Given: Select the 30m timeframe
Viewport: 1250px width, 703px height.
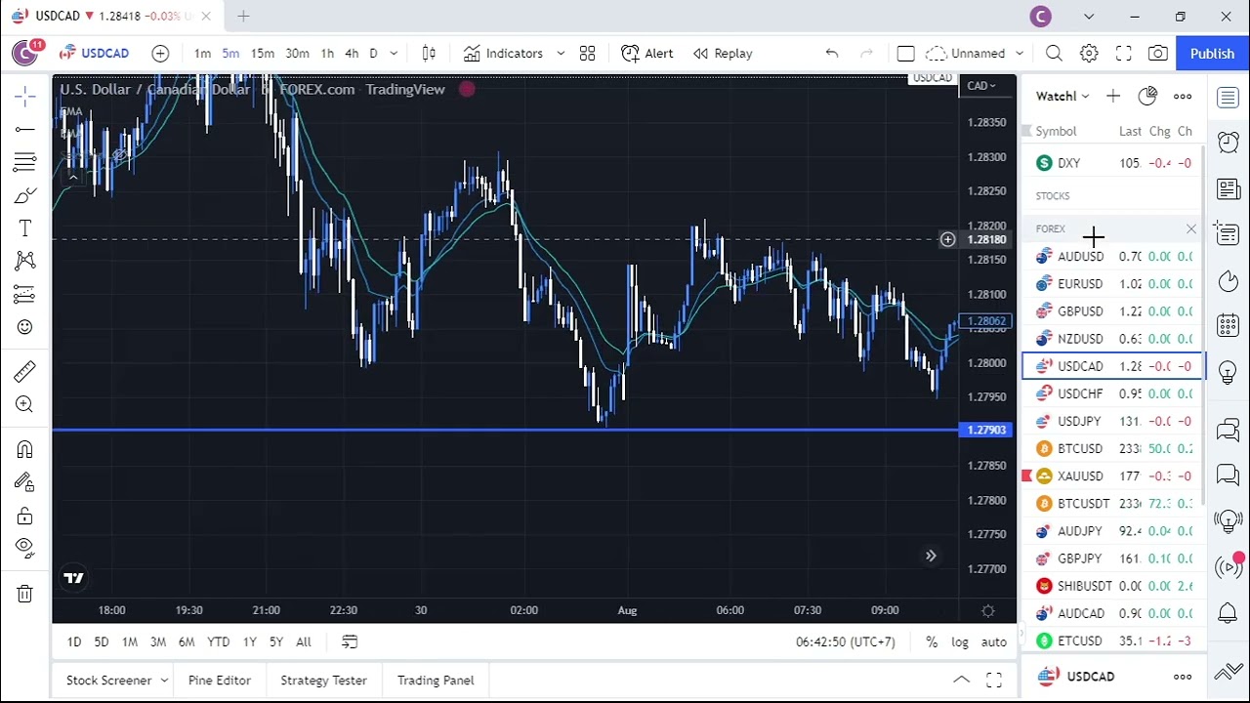Looking at the screenshot, I should coord(297,54).
